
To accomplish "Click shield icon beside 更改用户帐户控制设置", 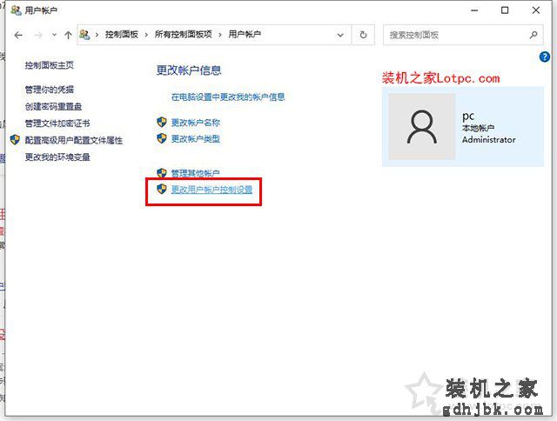I will coord(162,189).
